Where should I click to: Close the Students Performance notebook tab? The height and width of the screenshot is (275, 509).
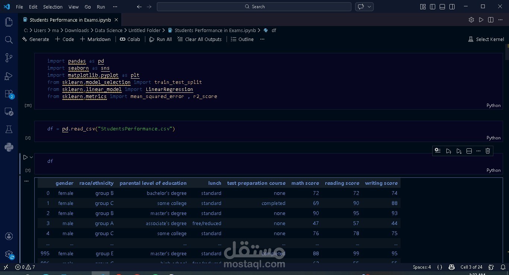pyautogui.click(x=116, y=20)
